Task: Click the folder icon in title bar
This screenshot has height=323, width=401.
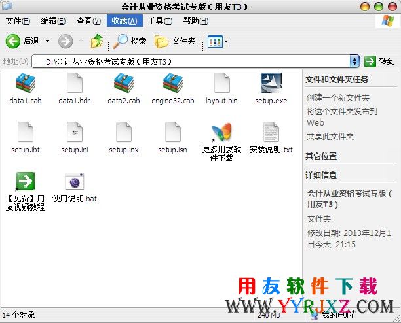Action: 7,6
